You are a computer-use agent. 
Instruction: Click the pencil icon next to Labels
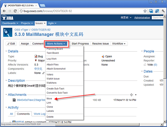(x=43, y=73)
